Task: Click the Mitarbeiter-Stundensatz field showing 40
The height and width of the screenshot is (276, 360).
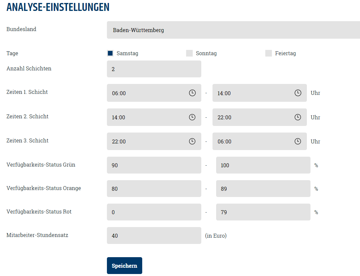Action: pyautogui.click(x=154, y=236)
